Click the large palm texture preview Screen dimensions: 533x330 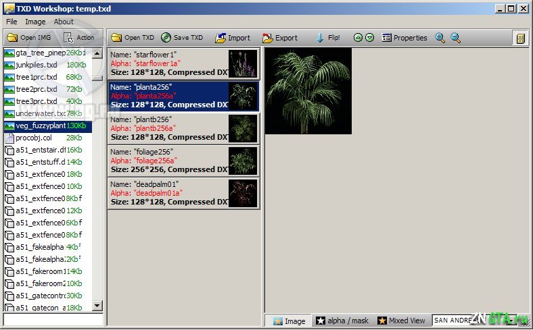(308, 91)
